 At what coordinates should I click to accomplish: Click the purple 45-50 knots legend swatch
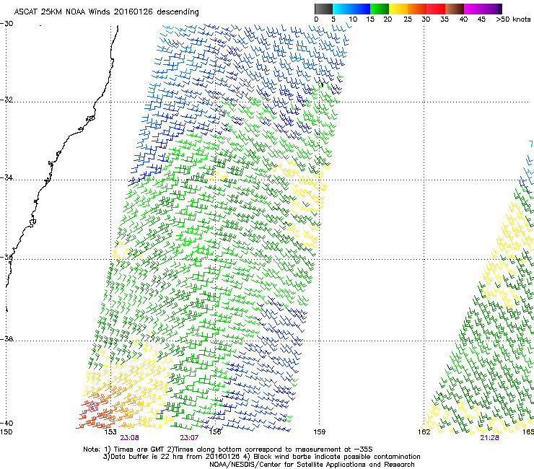point(492,9)
